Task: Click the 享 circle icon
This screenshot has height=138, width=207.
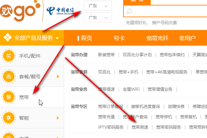Action: [9, 118]
